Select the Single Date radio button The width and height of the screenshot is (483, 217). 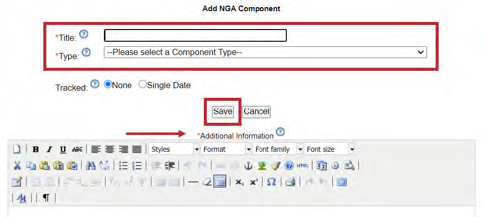coord(143,85)
